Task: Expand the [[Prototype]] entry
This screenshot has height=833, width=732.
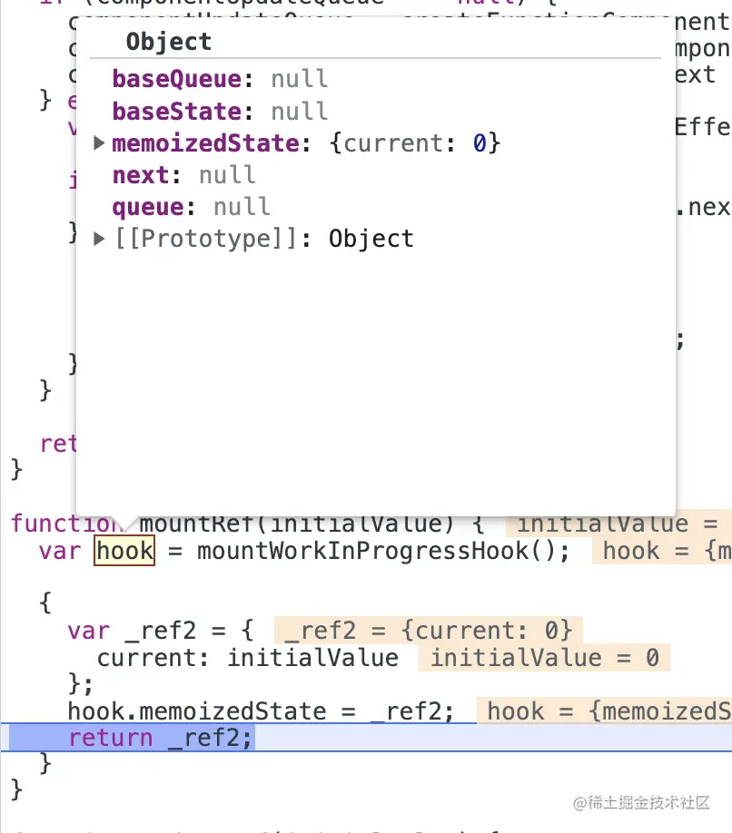Action: pos(98,239)
